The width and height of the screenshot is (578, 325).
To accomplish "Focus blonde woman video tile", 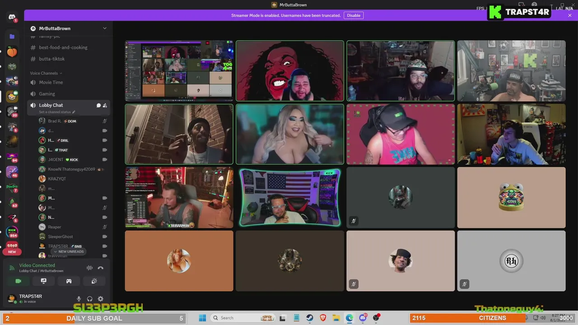I will point(290,134).
